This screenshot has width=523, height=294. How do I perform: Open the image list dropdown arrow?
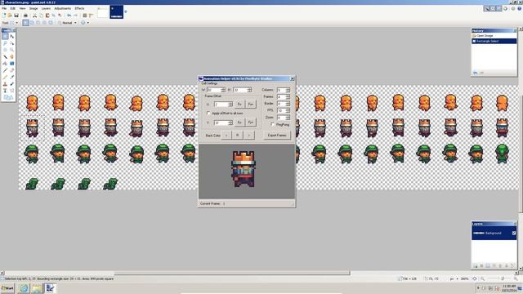(x=126, y=11)
